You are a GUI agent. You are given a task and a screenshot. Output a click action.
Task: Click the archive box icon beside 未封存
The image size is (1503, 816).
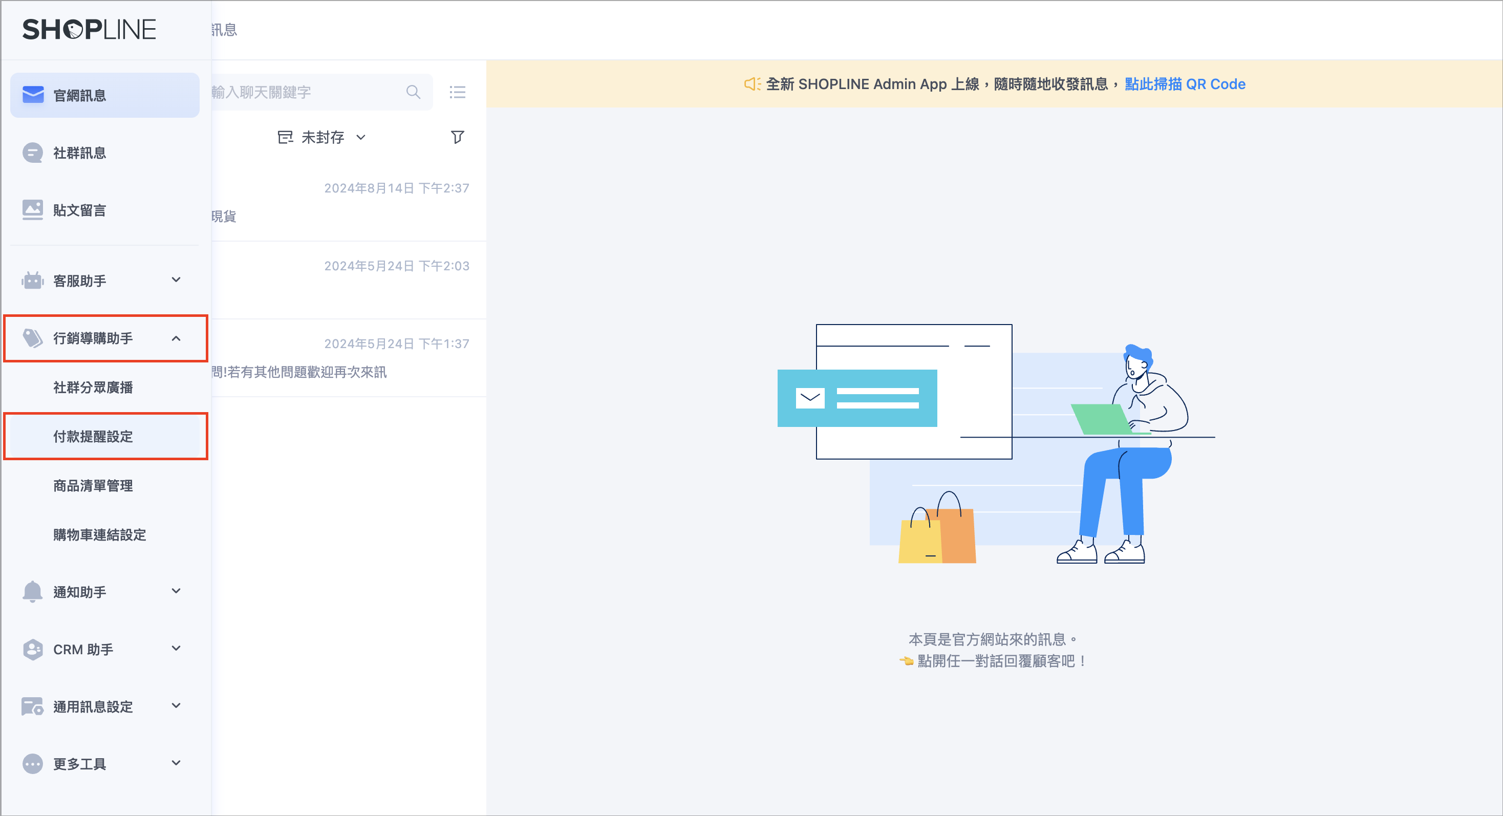285,137
